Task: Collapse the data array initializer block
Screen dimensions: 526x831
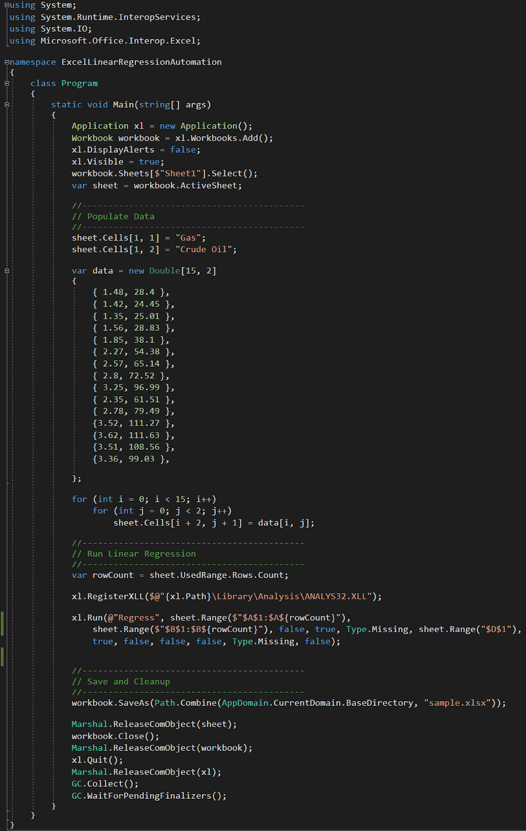Action: click(x=7, y=271)
